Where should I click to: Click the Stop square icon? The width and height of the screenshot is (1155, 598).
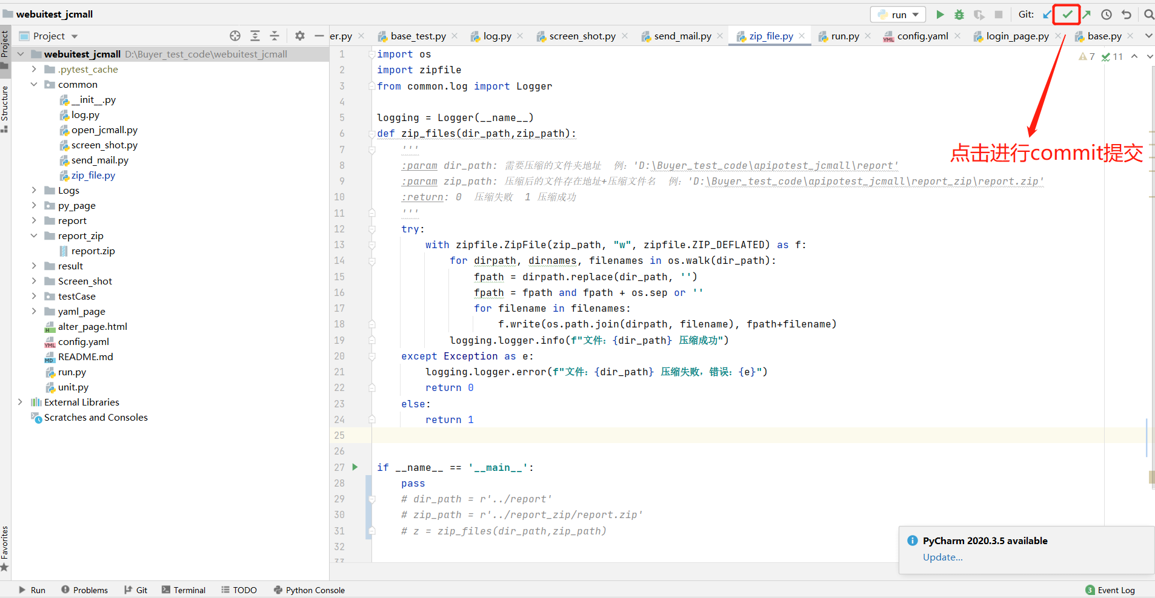(x=999, y=15)
